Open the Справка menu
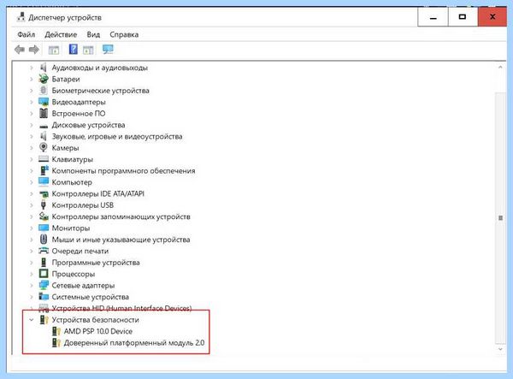513x379 pixels. [124, 34]
